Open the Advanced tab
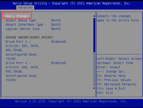 [25, 7]
